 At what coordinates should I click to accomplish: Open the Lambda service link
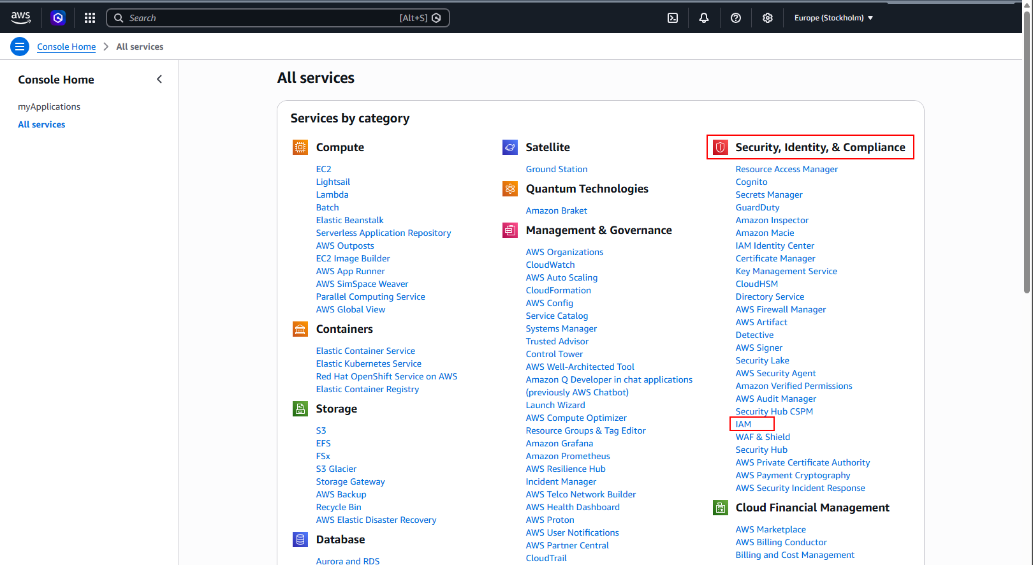tap(332, 194)
